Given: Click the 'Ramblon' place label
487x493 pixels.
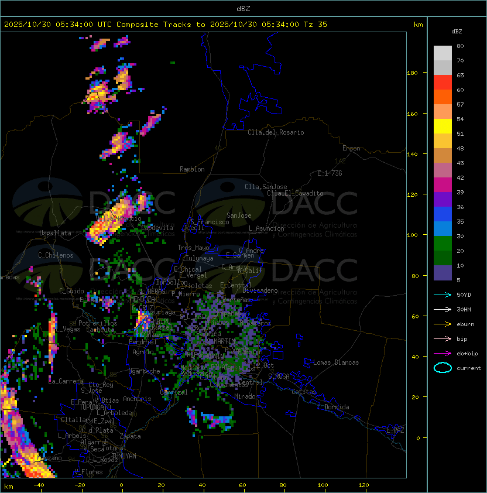Looking at the screenshot, I should click(x=192, y=169).
